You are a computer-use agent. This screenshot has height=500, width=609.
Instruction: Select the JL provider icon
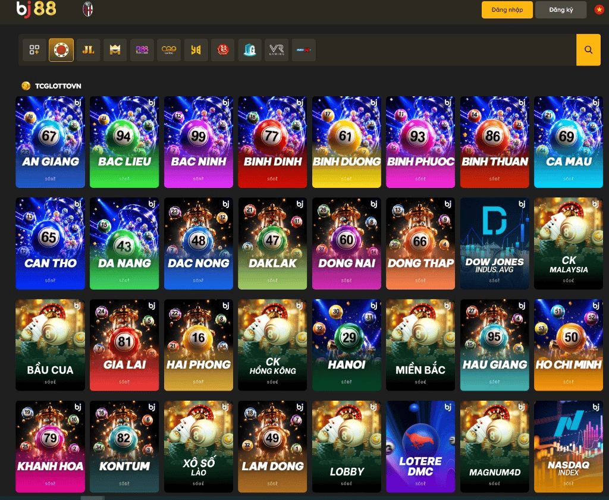coord(88,50)
